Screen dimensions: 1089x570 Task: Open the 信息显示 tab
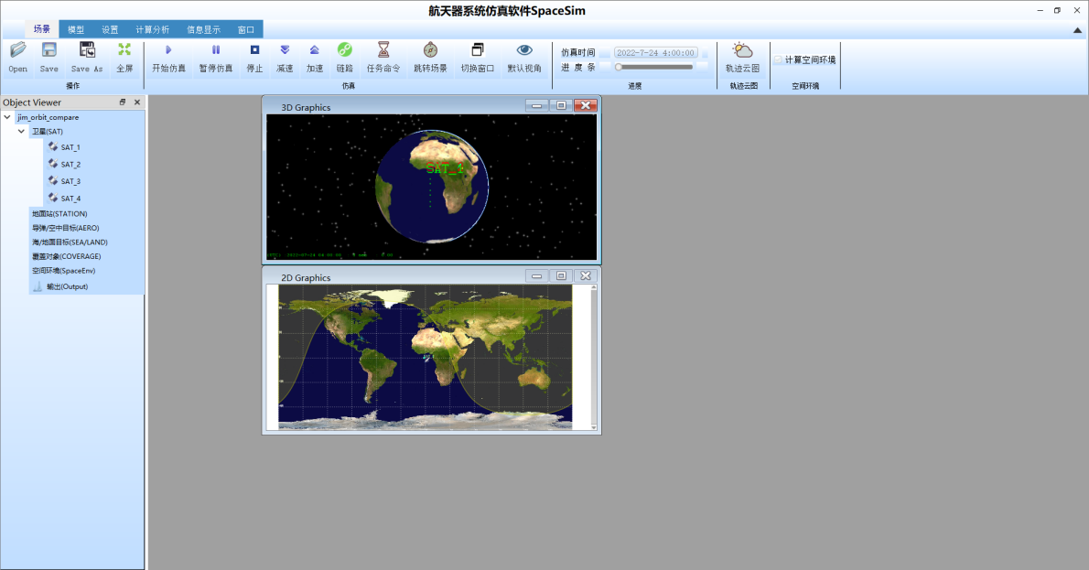[203, 30]
